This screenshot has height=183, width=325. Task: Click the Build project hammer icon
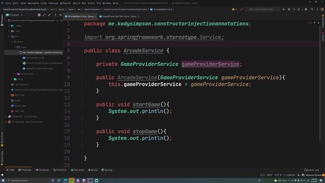[241, 9]
